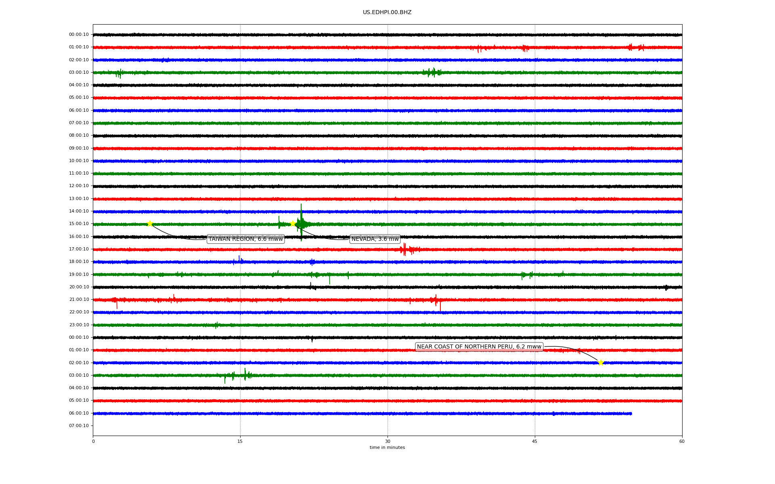The height and width of the screenshot is (484, 775).
Task: Click the Northern Peru yellow star marker
Action: click(601, 363)
